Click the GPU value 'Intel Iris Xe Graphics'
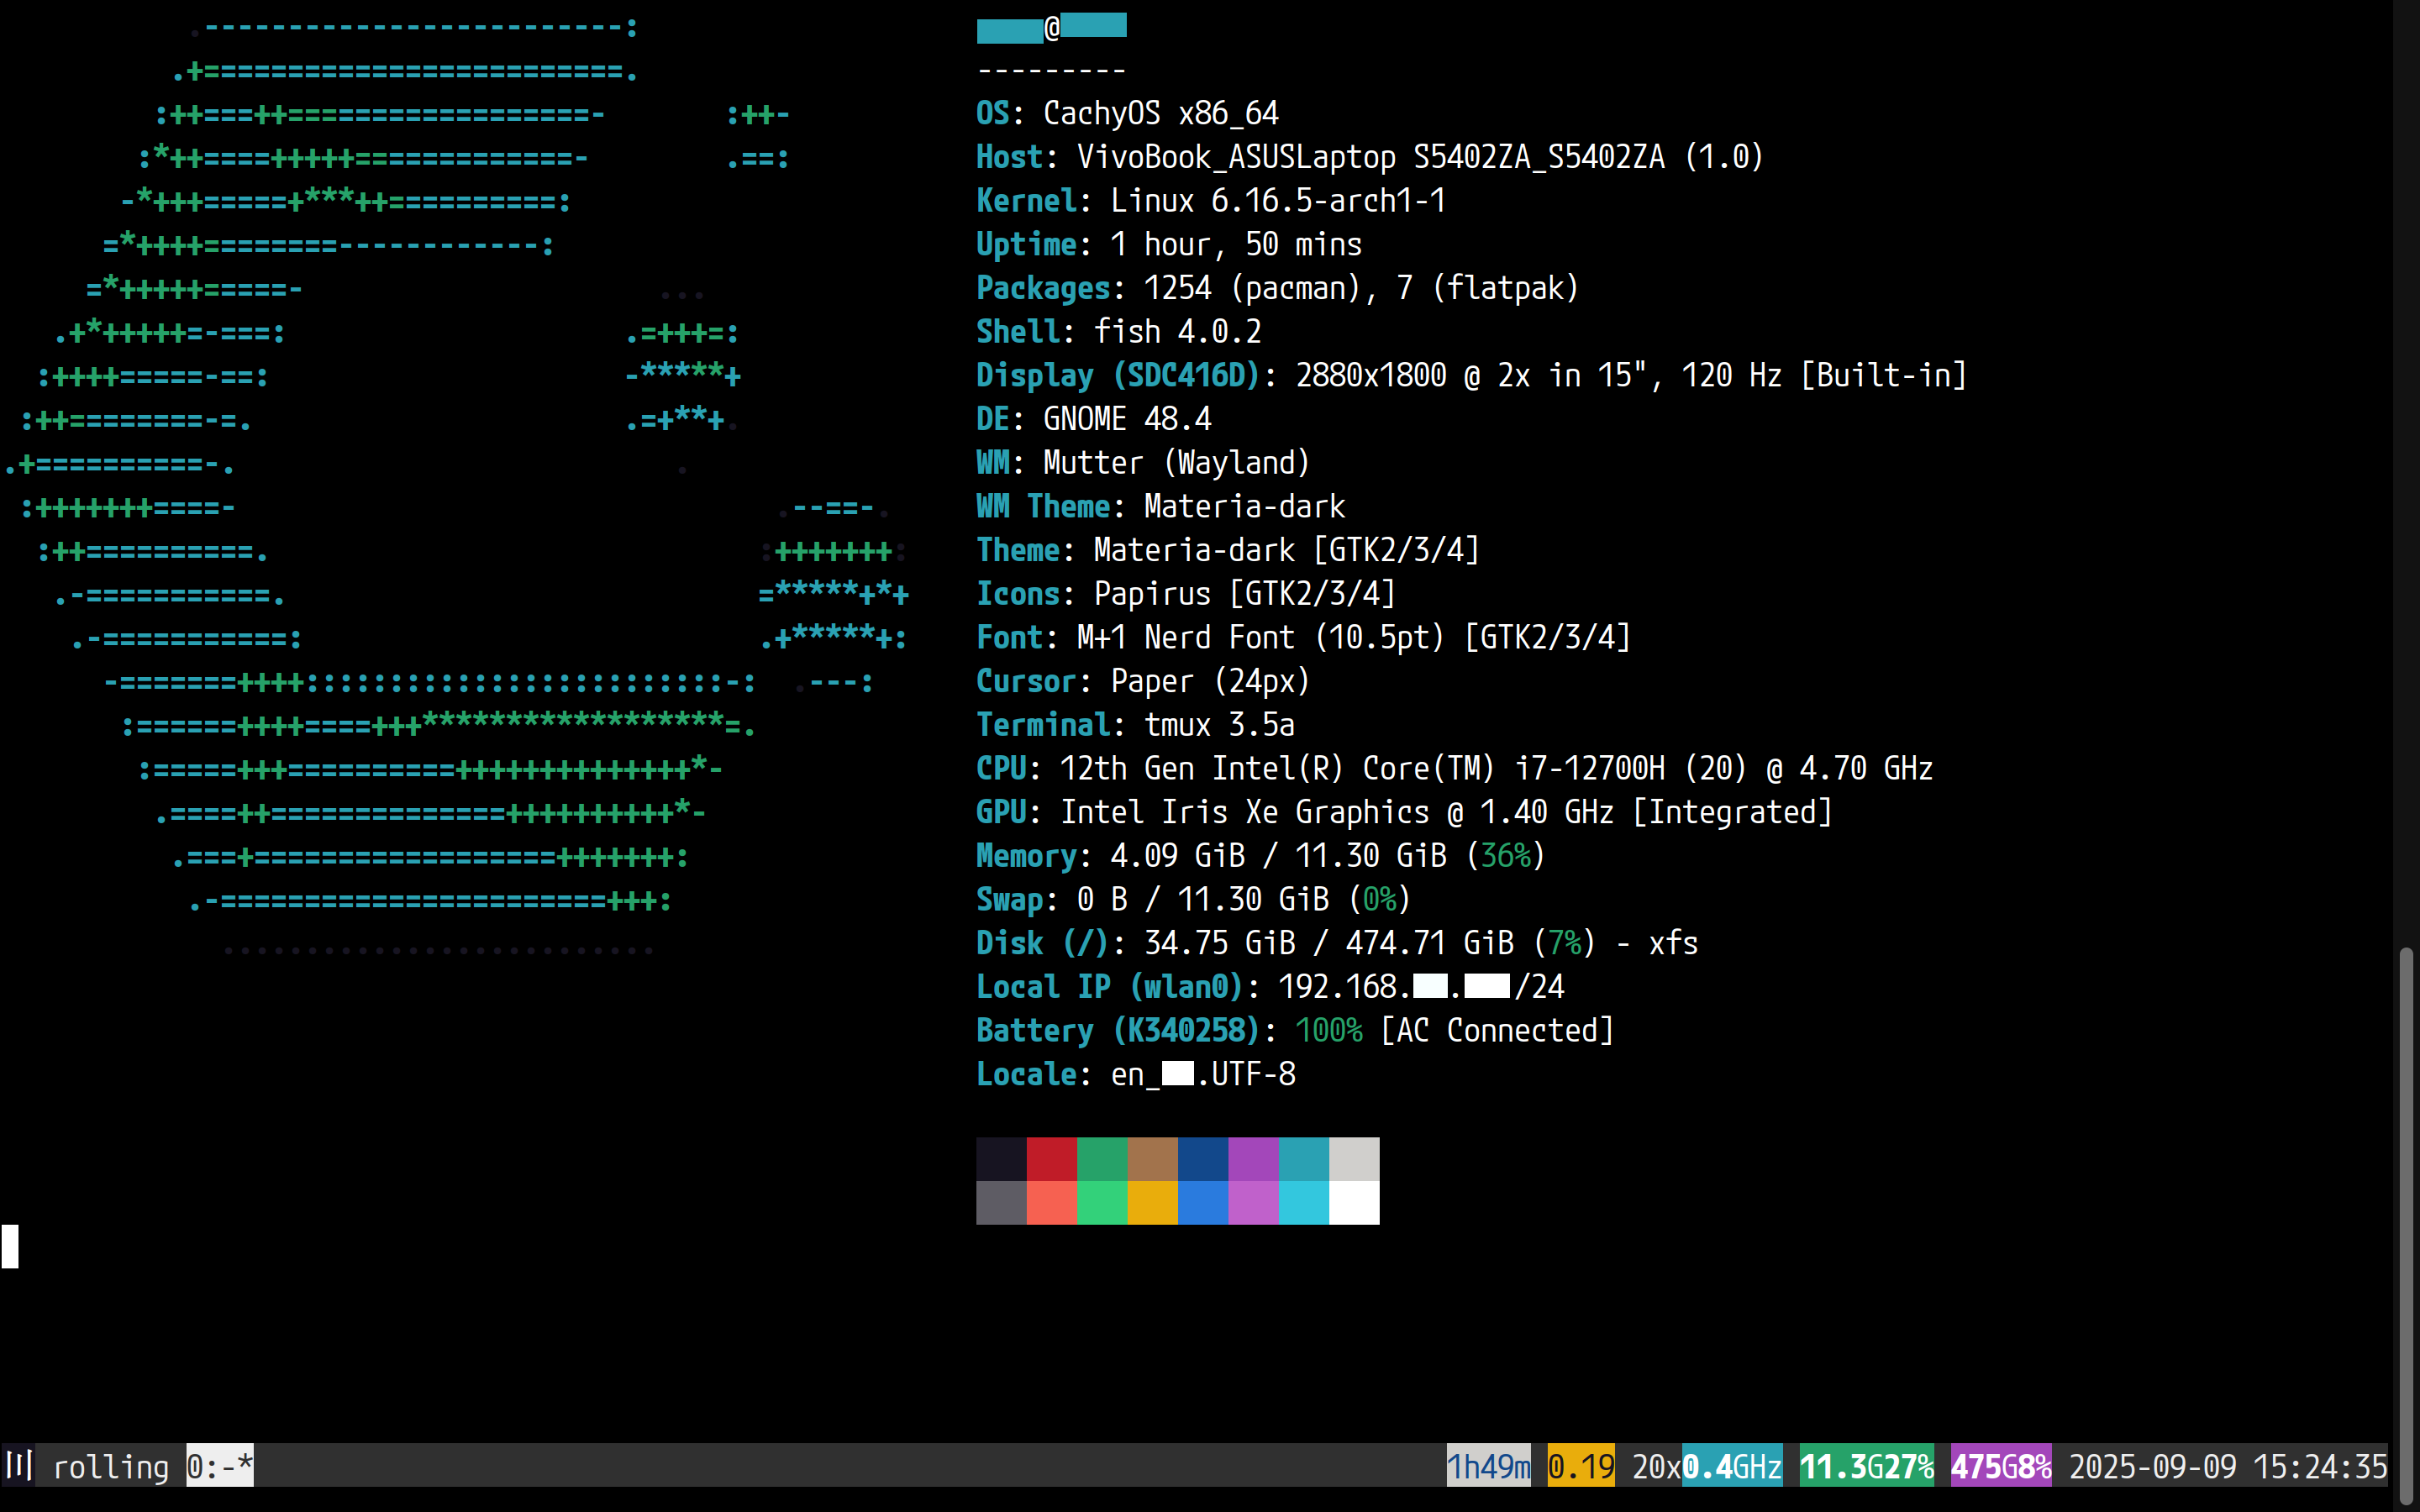The height and width of the screenshot is (1512, 2420). (1245, 813)
